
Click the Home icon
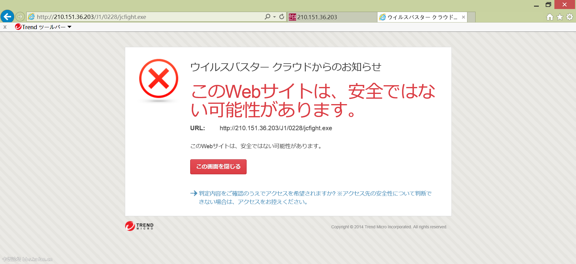coord(550,17)
